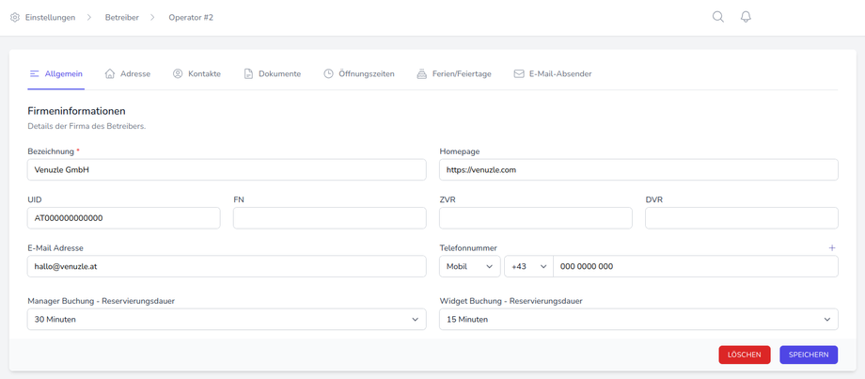Open the Mobil phone type dropdown
Image resolution: width=865 pixels, height=379 pixels.
(469, 266)
